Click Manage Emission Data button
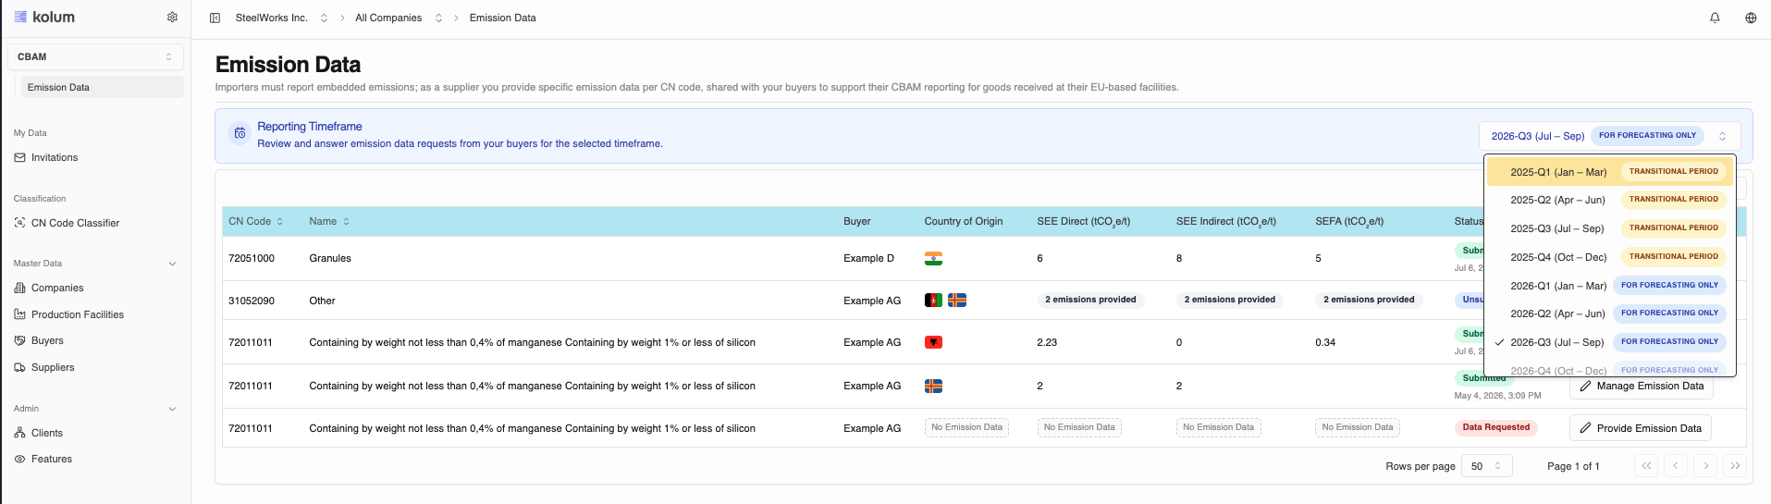 (1641, 386)
